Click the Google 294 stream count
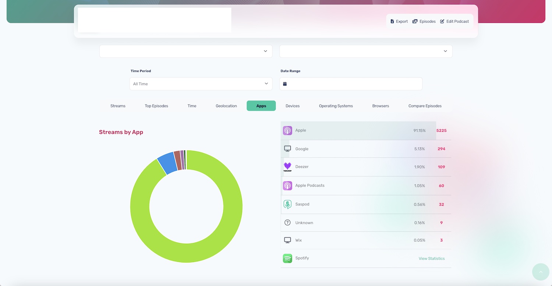 [x=441, y=149]
